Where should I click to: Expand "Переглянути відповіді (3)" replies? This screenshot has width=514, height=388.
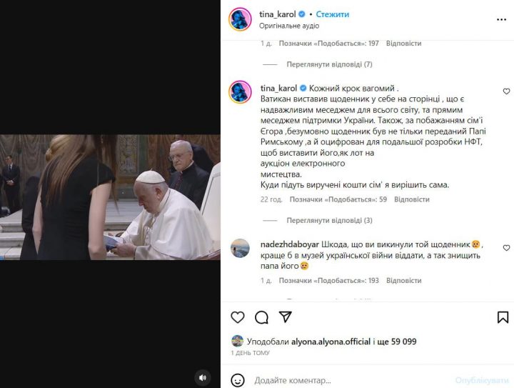click(329, 221)
